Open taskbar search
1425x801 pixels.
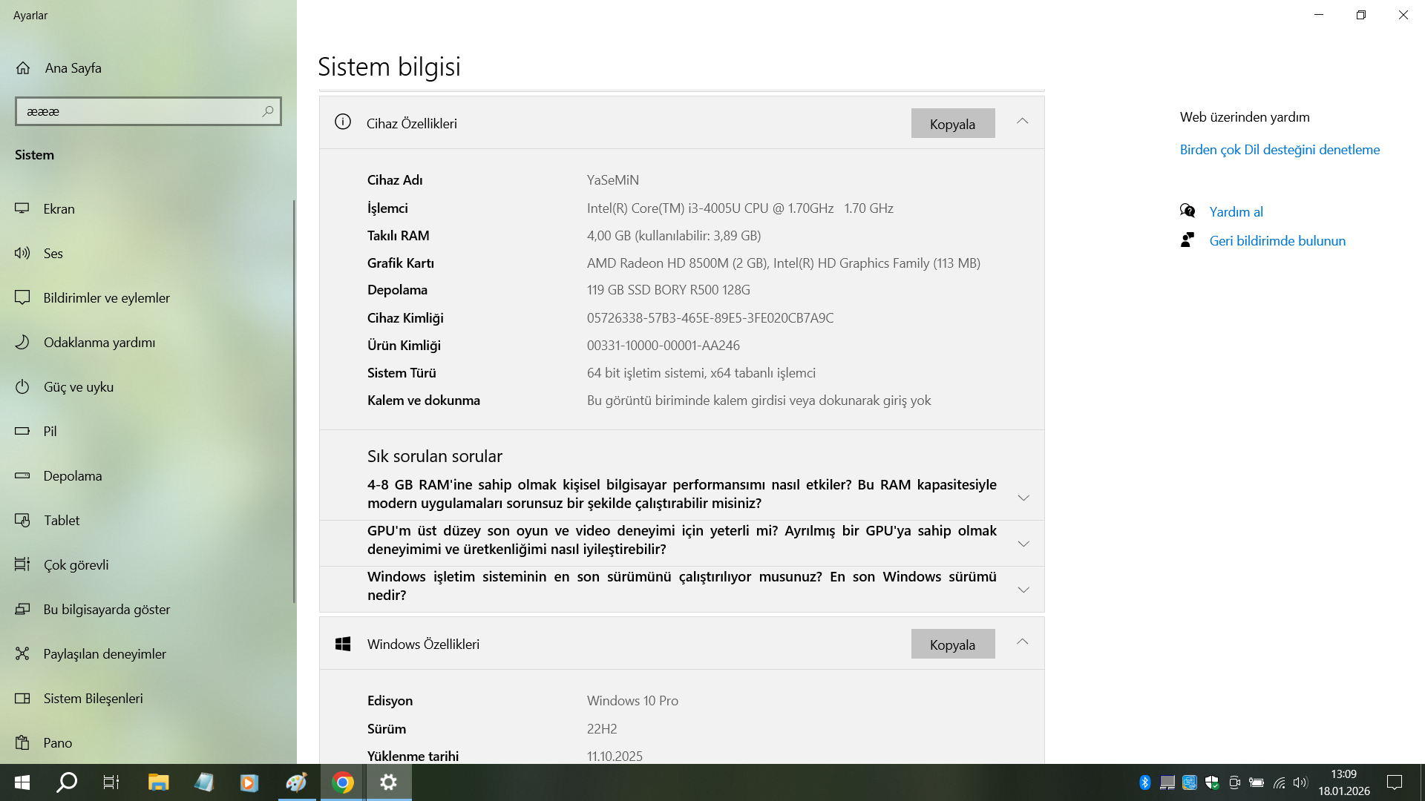click(67, 782)
